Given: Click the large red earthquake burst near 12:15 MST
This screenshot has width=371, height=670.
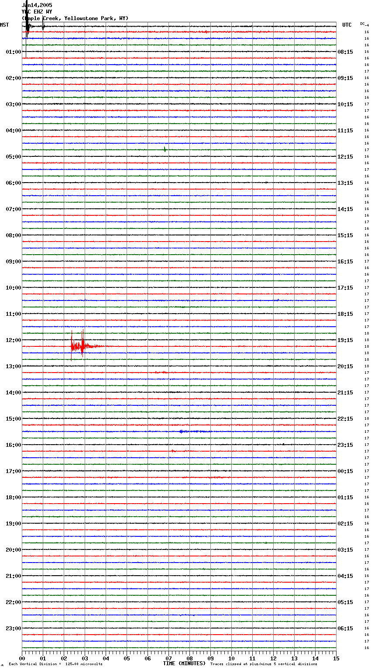Looking at the screenshot, I should [x=82, y=346].
